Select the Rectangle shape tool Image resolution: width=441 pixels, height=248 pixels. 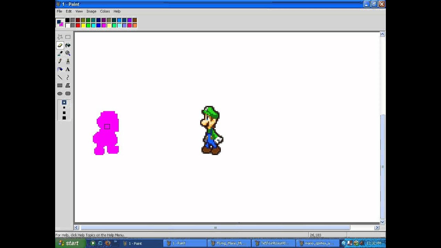pos(60,85)
